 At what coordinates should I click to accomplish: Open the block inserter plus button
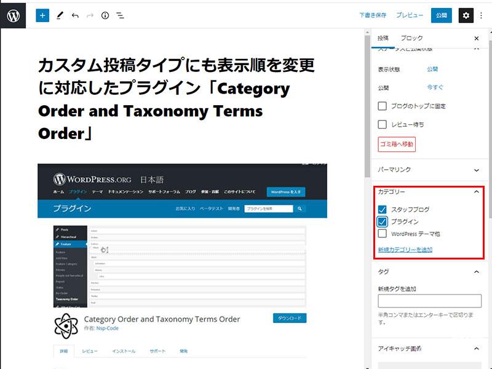tap(42, 15)
